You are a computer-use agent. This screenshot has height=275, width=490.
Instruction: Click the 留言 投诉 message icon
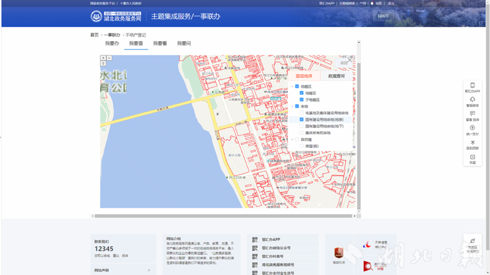pos(472,116)
